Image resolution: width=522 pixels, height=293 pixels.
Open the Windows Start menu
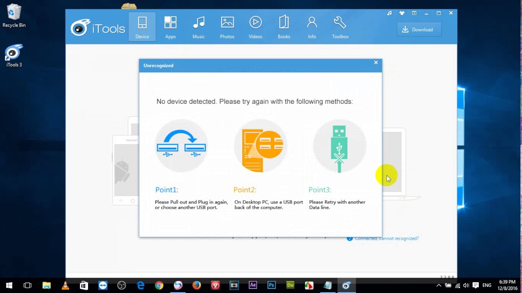click(x=9, y=285)
